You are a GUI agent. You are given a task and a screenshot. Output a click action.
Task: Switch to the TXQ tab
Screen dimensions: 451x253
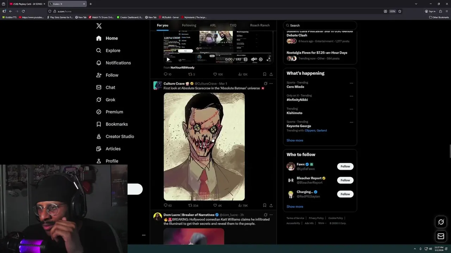coord(233,25)
